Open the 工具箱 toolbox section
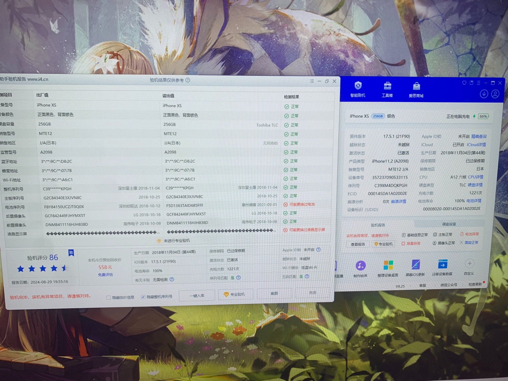This screenshot has height=381, width=508. click(x=387, y=89)
